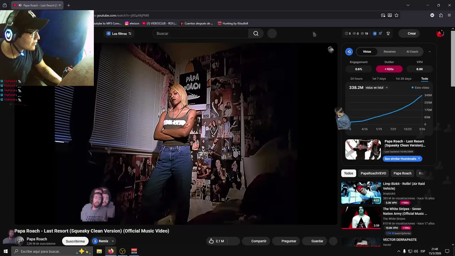Open OBS Studio from the taskbar
The width and height of the screenshot is (455, 256).
coord(123,251)
